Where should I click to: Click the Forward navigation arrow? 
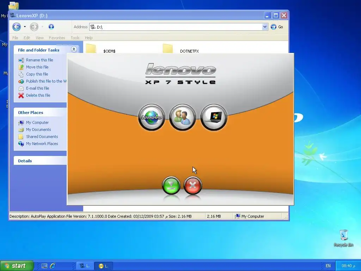coord(34,27)
